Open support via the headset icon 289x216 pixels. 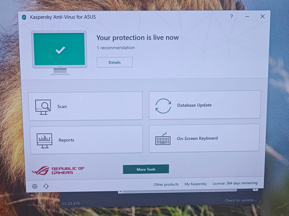click(x=46, y=186)
